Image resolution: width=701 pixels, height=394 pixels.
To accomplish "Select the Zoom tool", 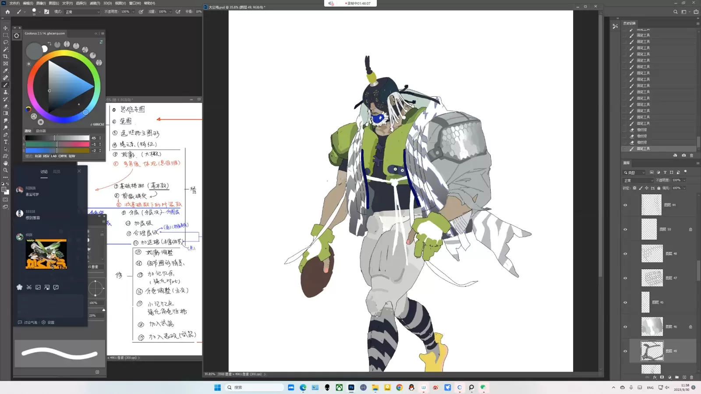I will [x=6, y=170].
